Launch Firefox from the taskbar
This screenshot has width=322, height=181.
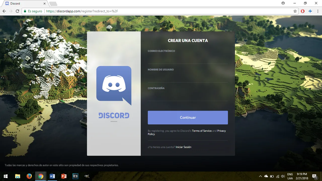[x=29, y=176]
